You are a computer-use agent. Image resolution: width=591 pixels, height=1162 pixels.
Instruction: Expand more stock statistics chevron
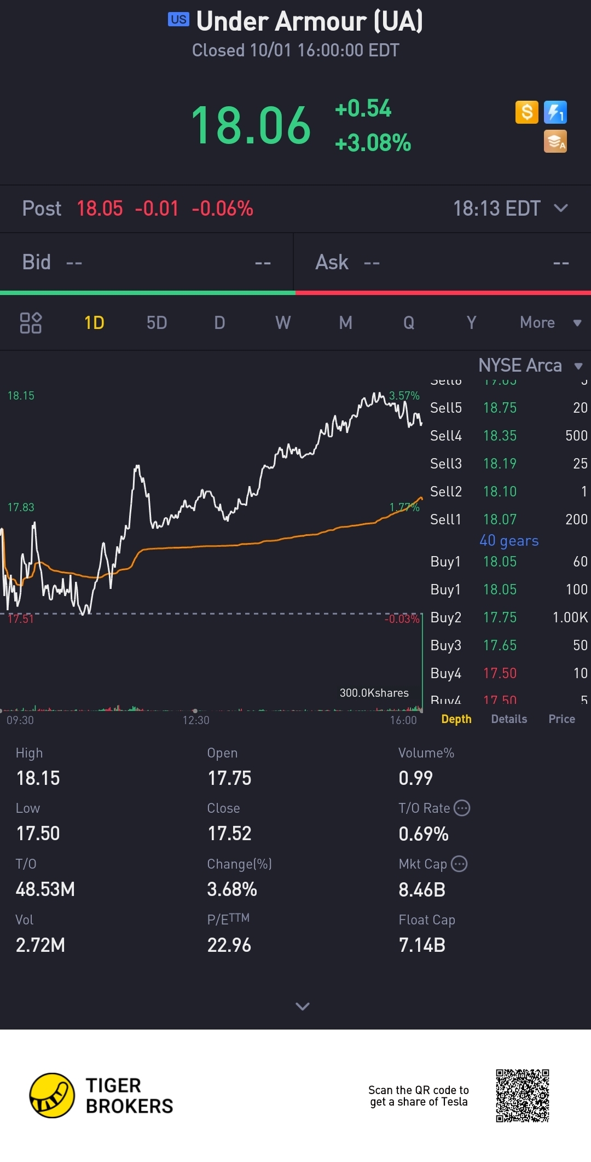coord(303,1006)
